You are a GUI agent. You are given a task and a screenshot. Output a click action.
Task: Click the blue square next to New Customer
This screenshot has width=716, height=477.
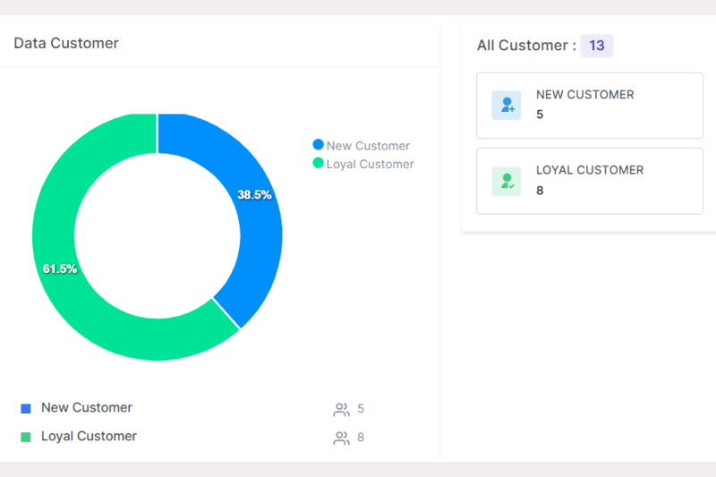26,408
